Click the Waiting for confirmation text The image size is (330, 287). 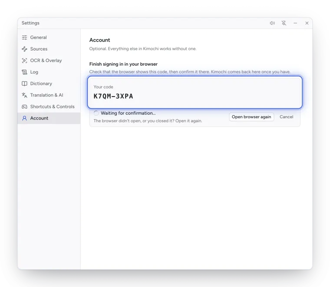[x=128, y=113]
